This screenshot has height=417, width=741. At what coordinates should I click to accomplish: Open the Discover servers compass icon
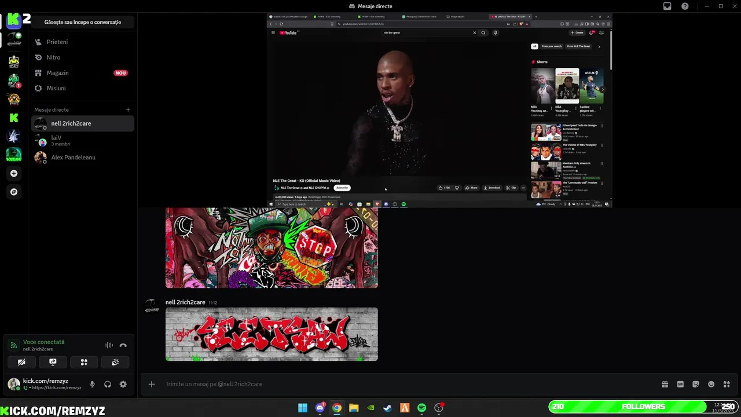tap(14, 192)
